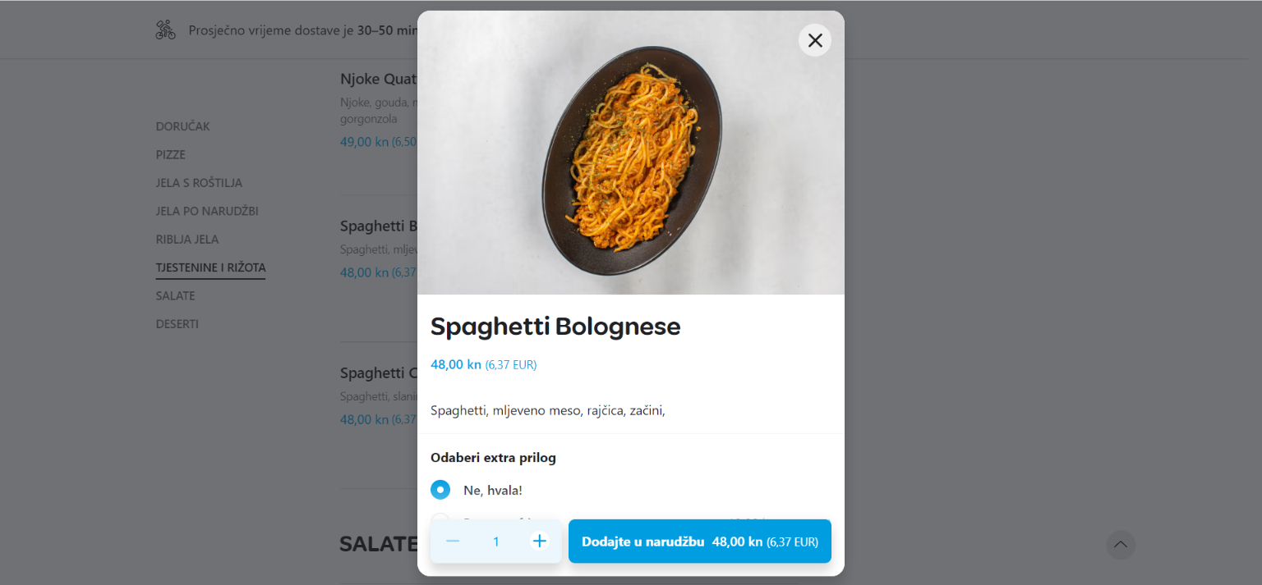Click the delivery bicycle icon
This screenshot has width=1262, height=585.
pyautogui.click(x=166, y=30)
